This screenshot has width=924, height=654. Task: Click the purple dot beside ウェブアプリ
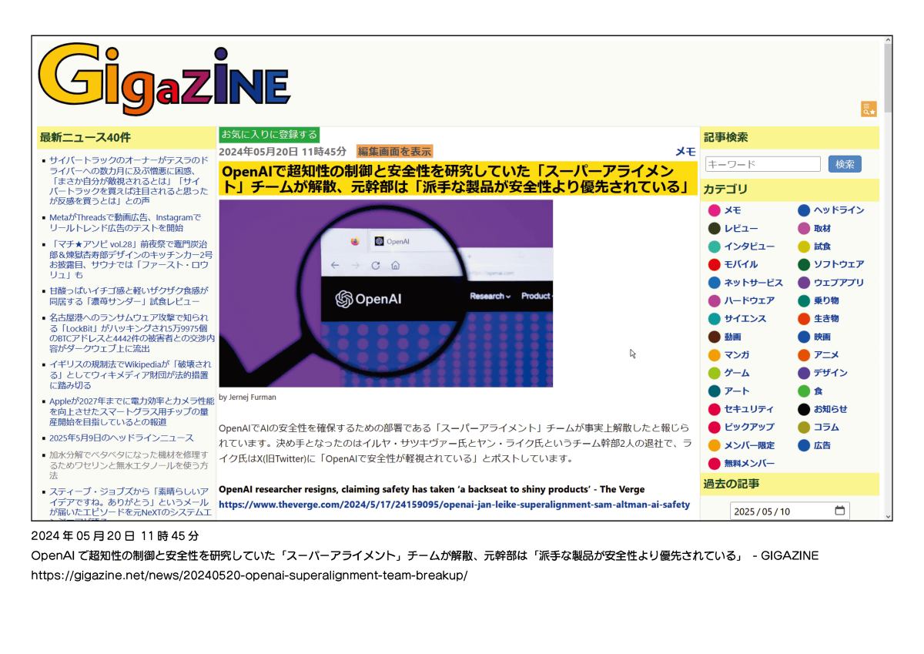click(x=804, y=283)
